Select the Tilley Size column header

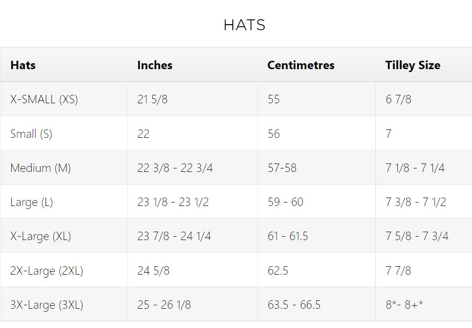413,65
